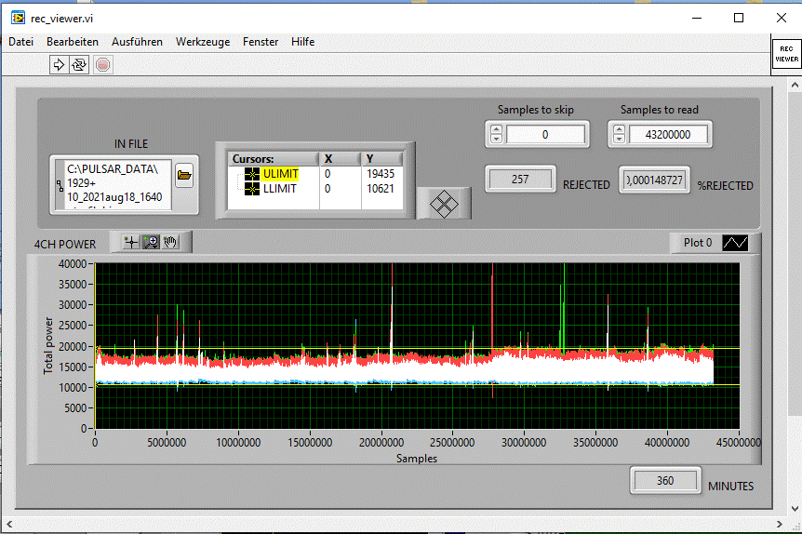The height and width of the screenshot is (534, 802).
Task: Click the Samples to skip input field
Action: 545,135
